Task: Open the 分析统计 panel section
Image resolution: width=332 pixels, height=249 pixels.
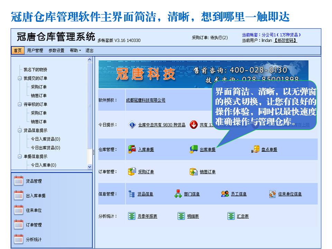Action: (34, 239)
